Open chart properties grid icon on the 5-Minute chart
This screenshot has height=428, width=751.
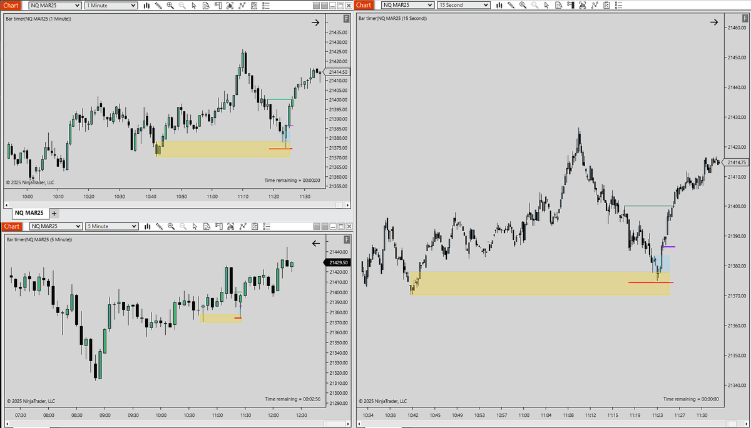click(254, 227)
